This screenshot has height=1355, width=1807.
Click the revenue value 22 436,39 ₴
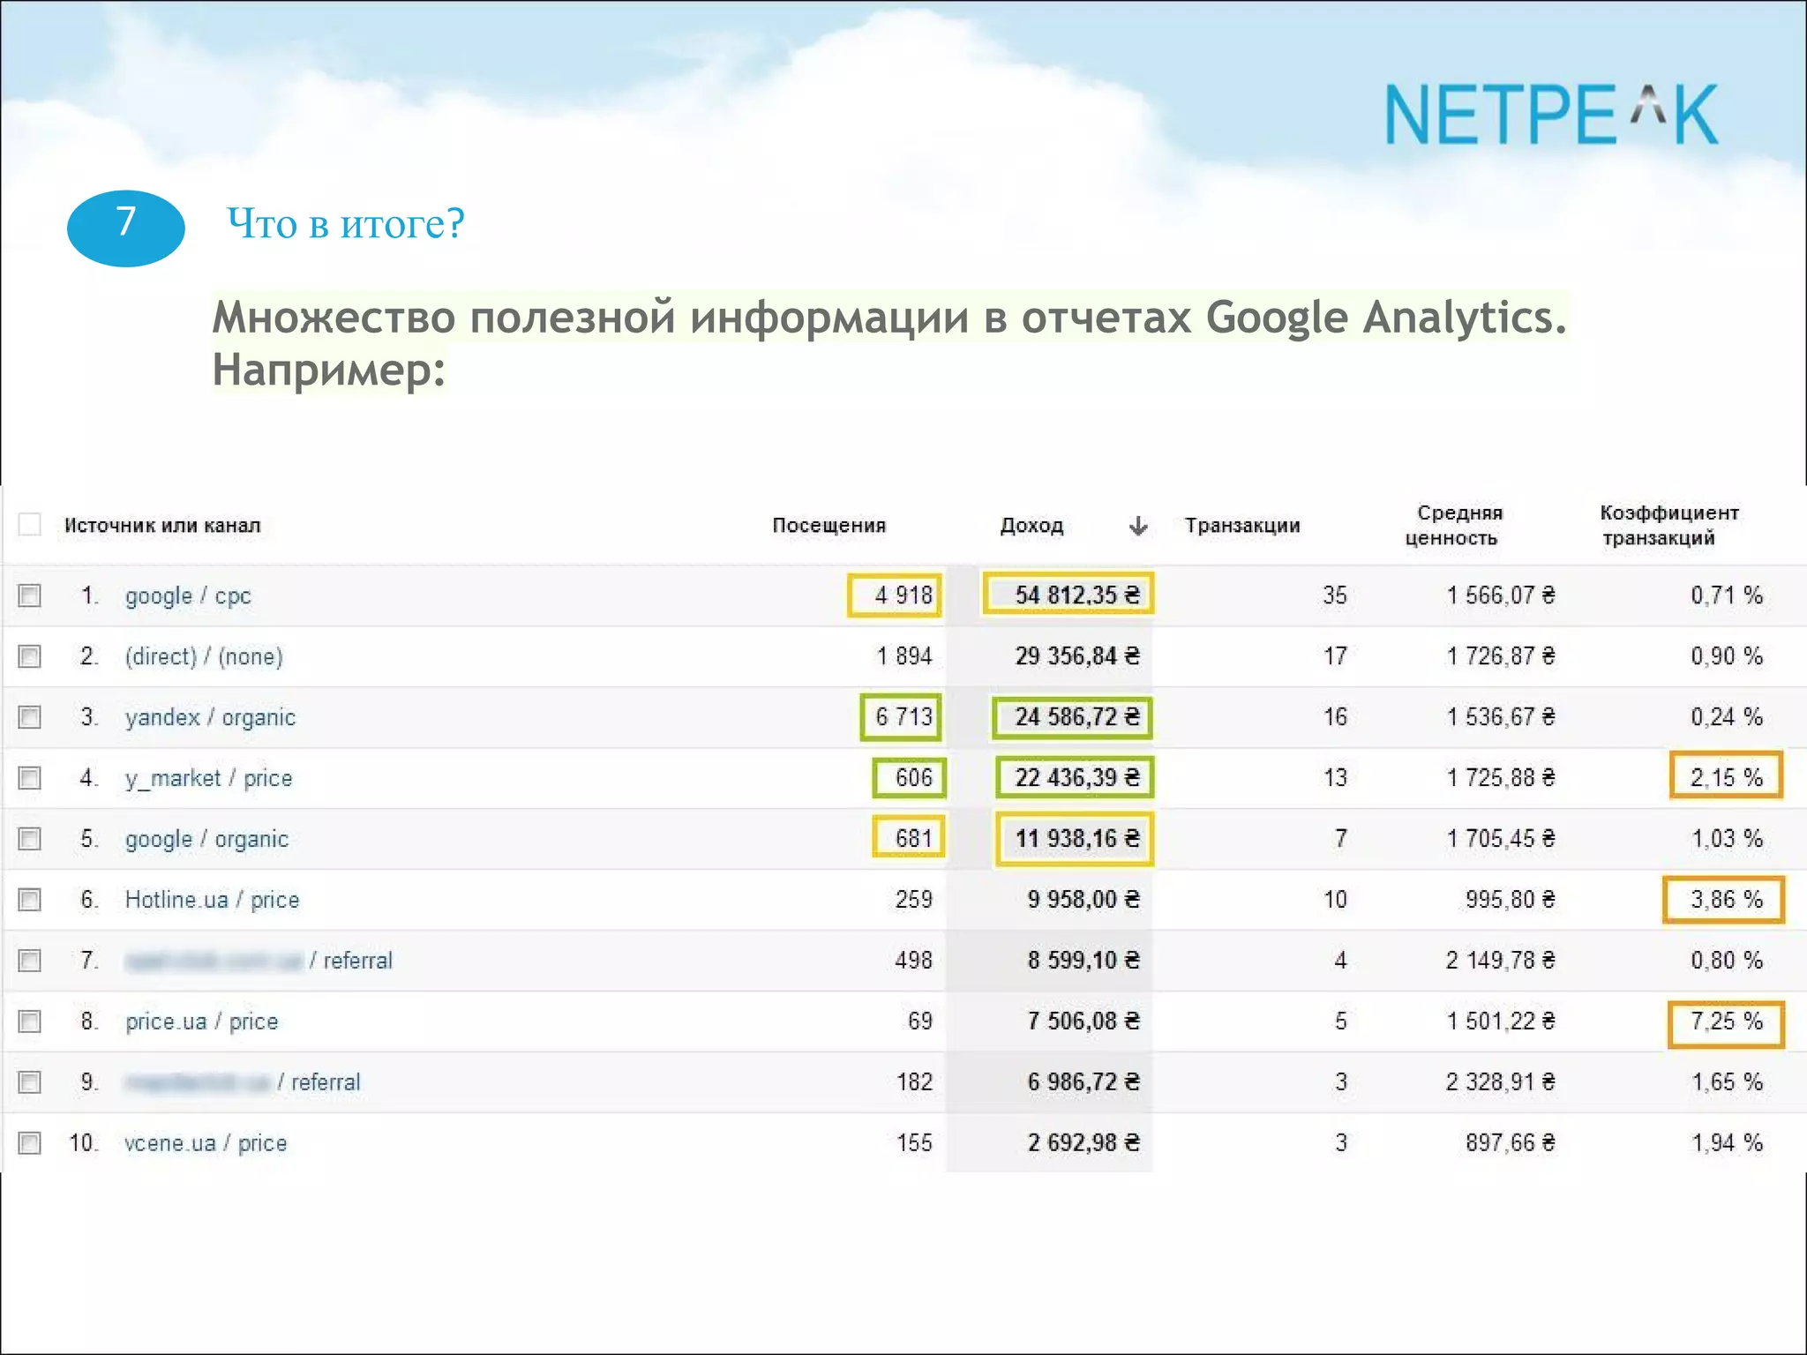(x=1077, y=778)
